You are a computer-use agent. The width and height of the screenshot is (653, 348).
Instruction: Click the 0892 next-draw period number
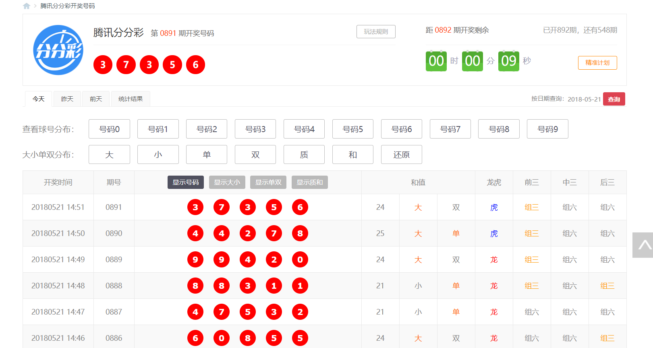443,30
